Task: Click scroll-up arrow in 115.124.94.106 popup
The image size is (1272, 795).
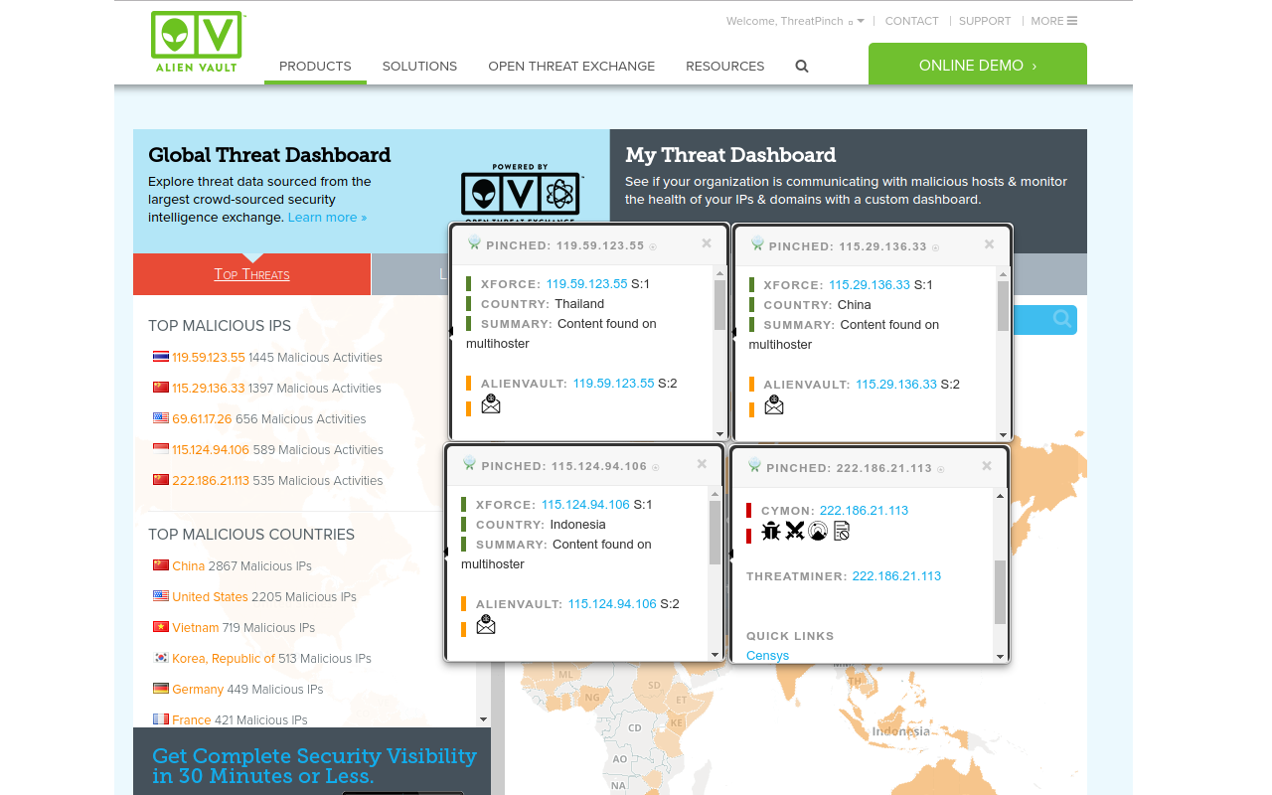Action: click(715, 493)
